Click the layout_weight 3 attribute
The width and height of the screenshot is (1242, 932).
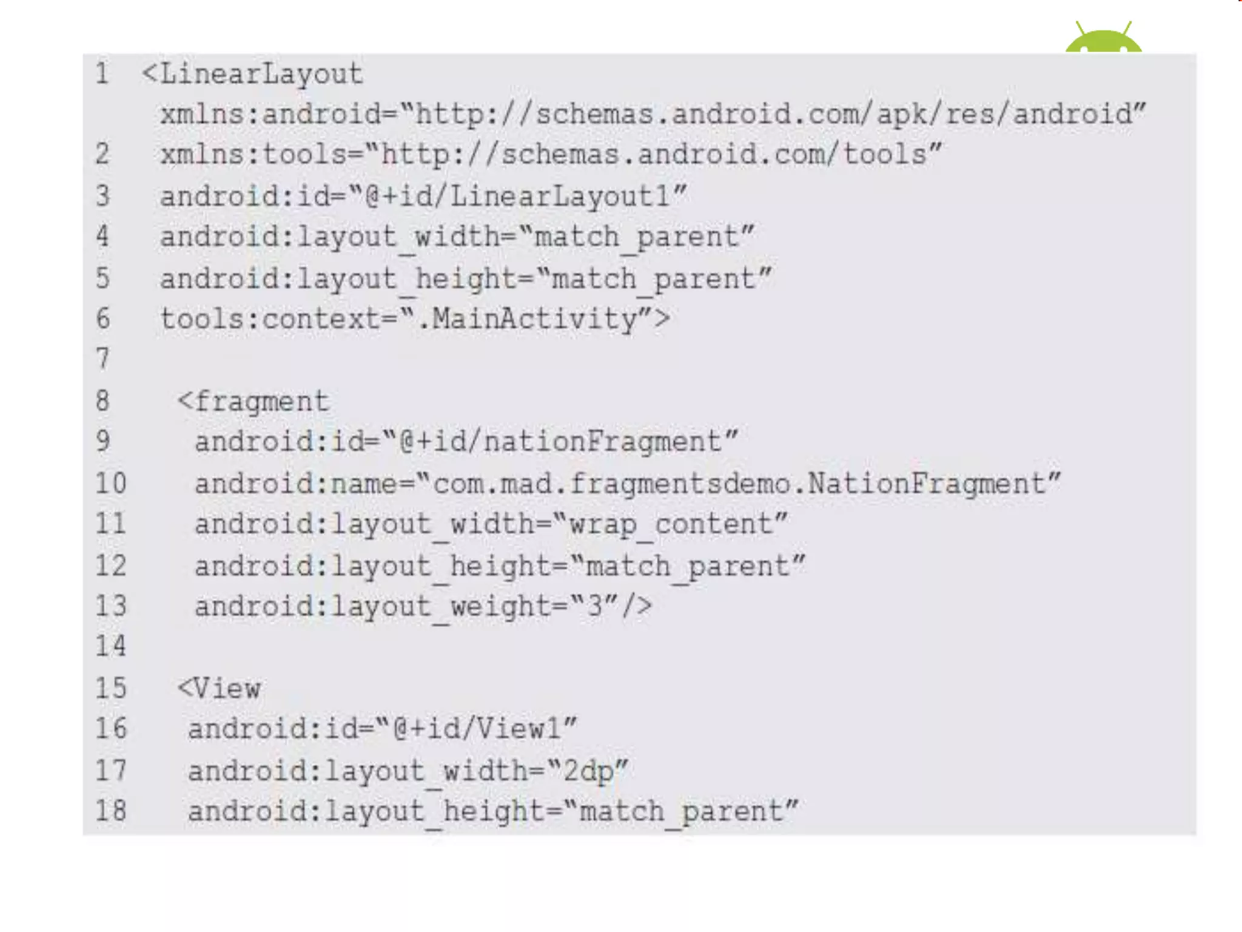(x=423, y=607)
